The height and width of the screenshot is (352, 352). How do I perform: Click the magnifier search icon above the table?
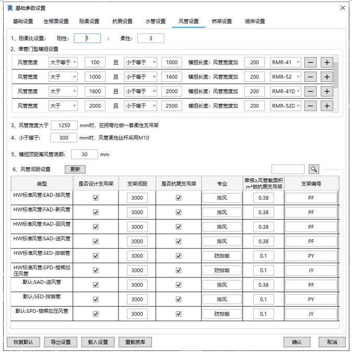tap(313, 169)
